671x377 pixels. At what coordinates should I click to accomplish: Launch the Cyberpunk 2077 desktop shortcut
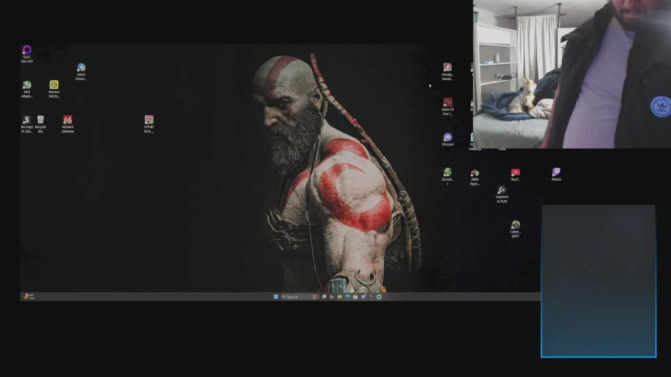point(515,229)
